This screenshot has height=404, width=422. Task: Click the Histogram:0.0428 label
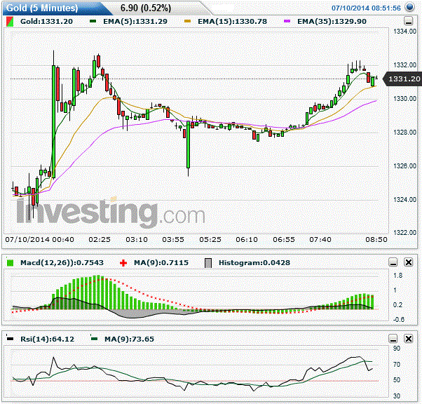coord(254,262)
